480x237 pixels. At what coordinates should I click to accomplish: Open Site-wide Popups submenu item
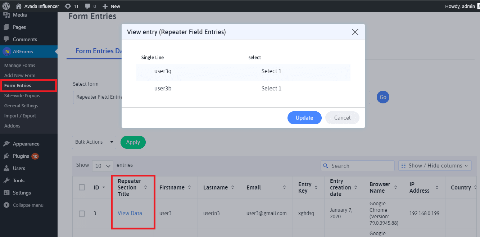(22, 95)
